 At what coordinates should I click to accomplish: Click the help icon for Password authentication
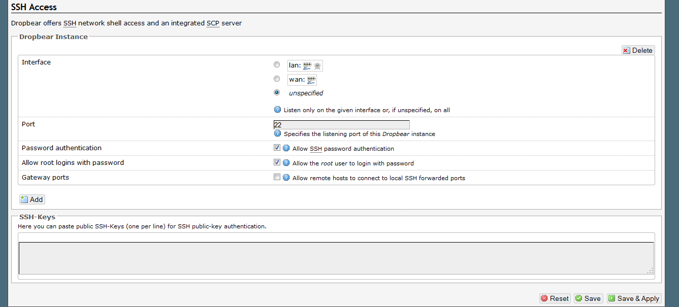[286, 148]
